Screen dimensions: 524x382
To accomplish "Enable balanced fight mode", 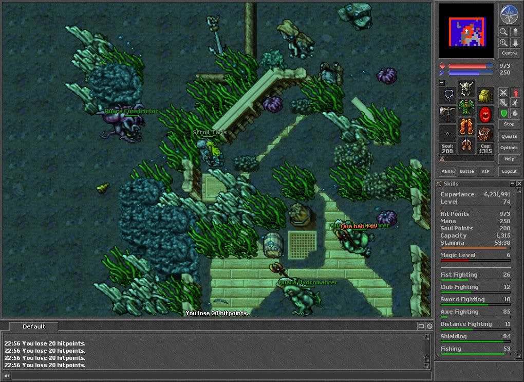I will tap(503, 103).
